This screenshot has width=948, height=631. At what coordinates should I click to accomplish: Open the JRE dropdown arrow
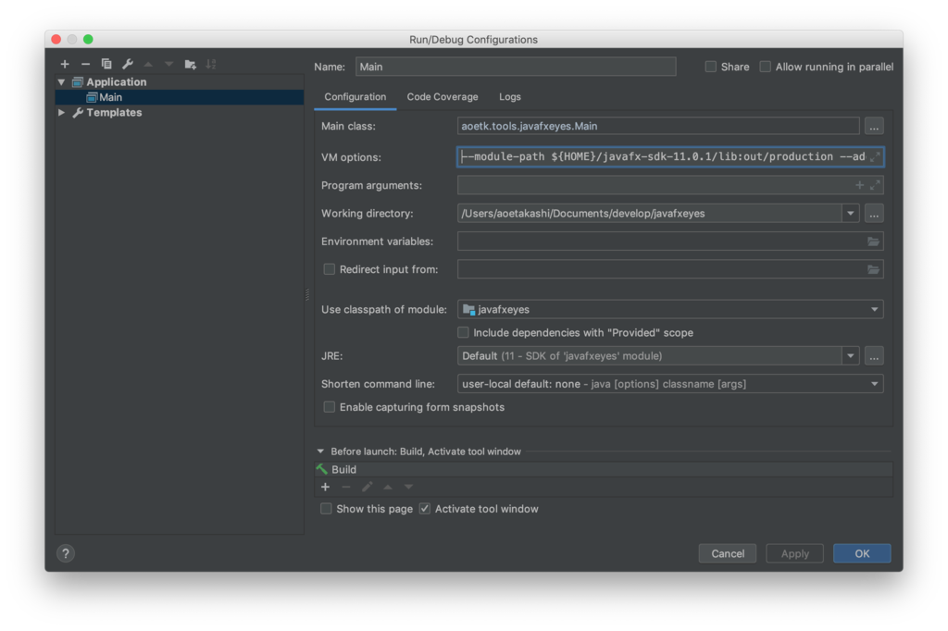click(851, 356)
